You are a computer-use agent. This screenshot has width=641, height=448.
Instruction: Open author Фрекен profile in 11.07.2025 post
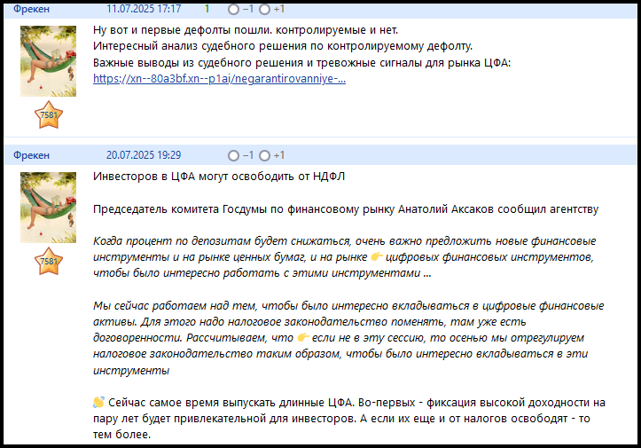pyautogui.click(x=31, y=9)
